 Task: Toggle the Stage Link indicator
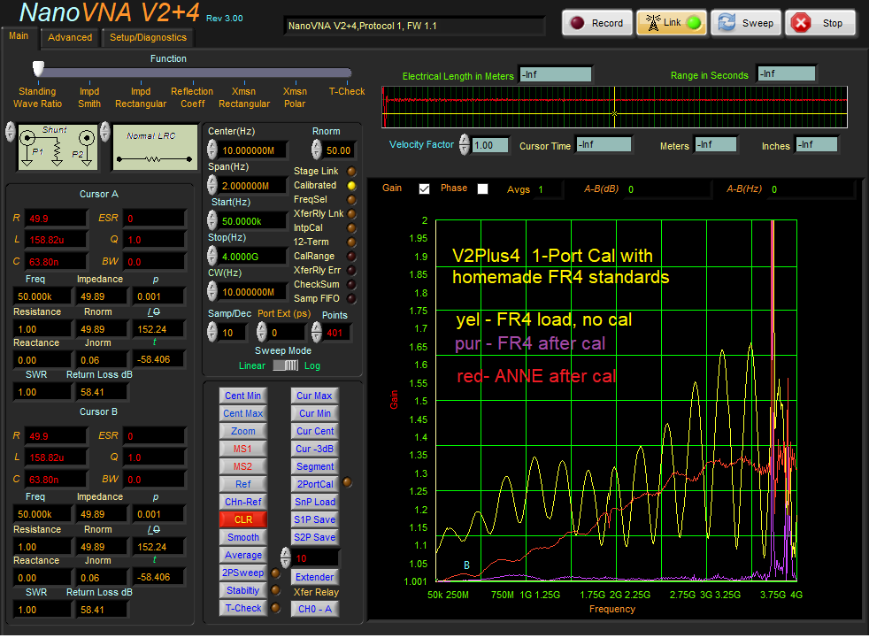tap(351, 172)
